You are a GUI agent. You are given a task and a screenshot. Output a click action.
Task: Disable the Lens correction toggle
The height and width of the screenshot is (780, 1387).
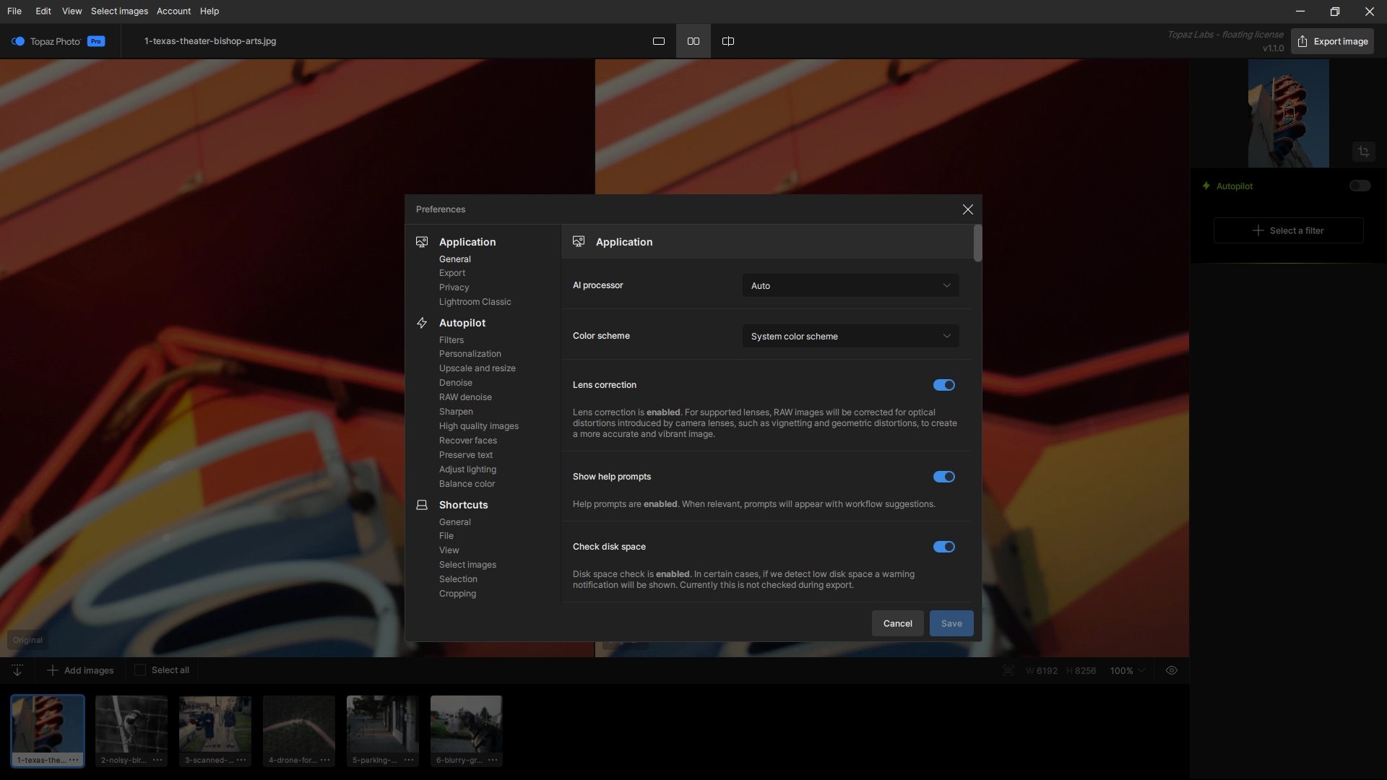pos(943,385)
